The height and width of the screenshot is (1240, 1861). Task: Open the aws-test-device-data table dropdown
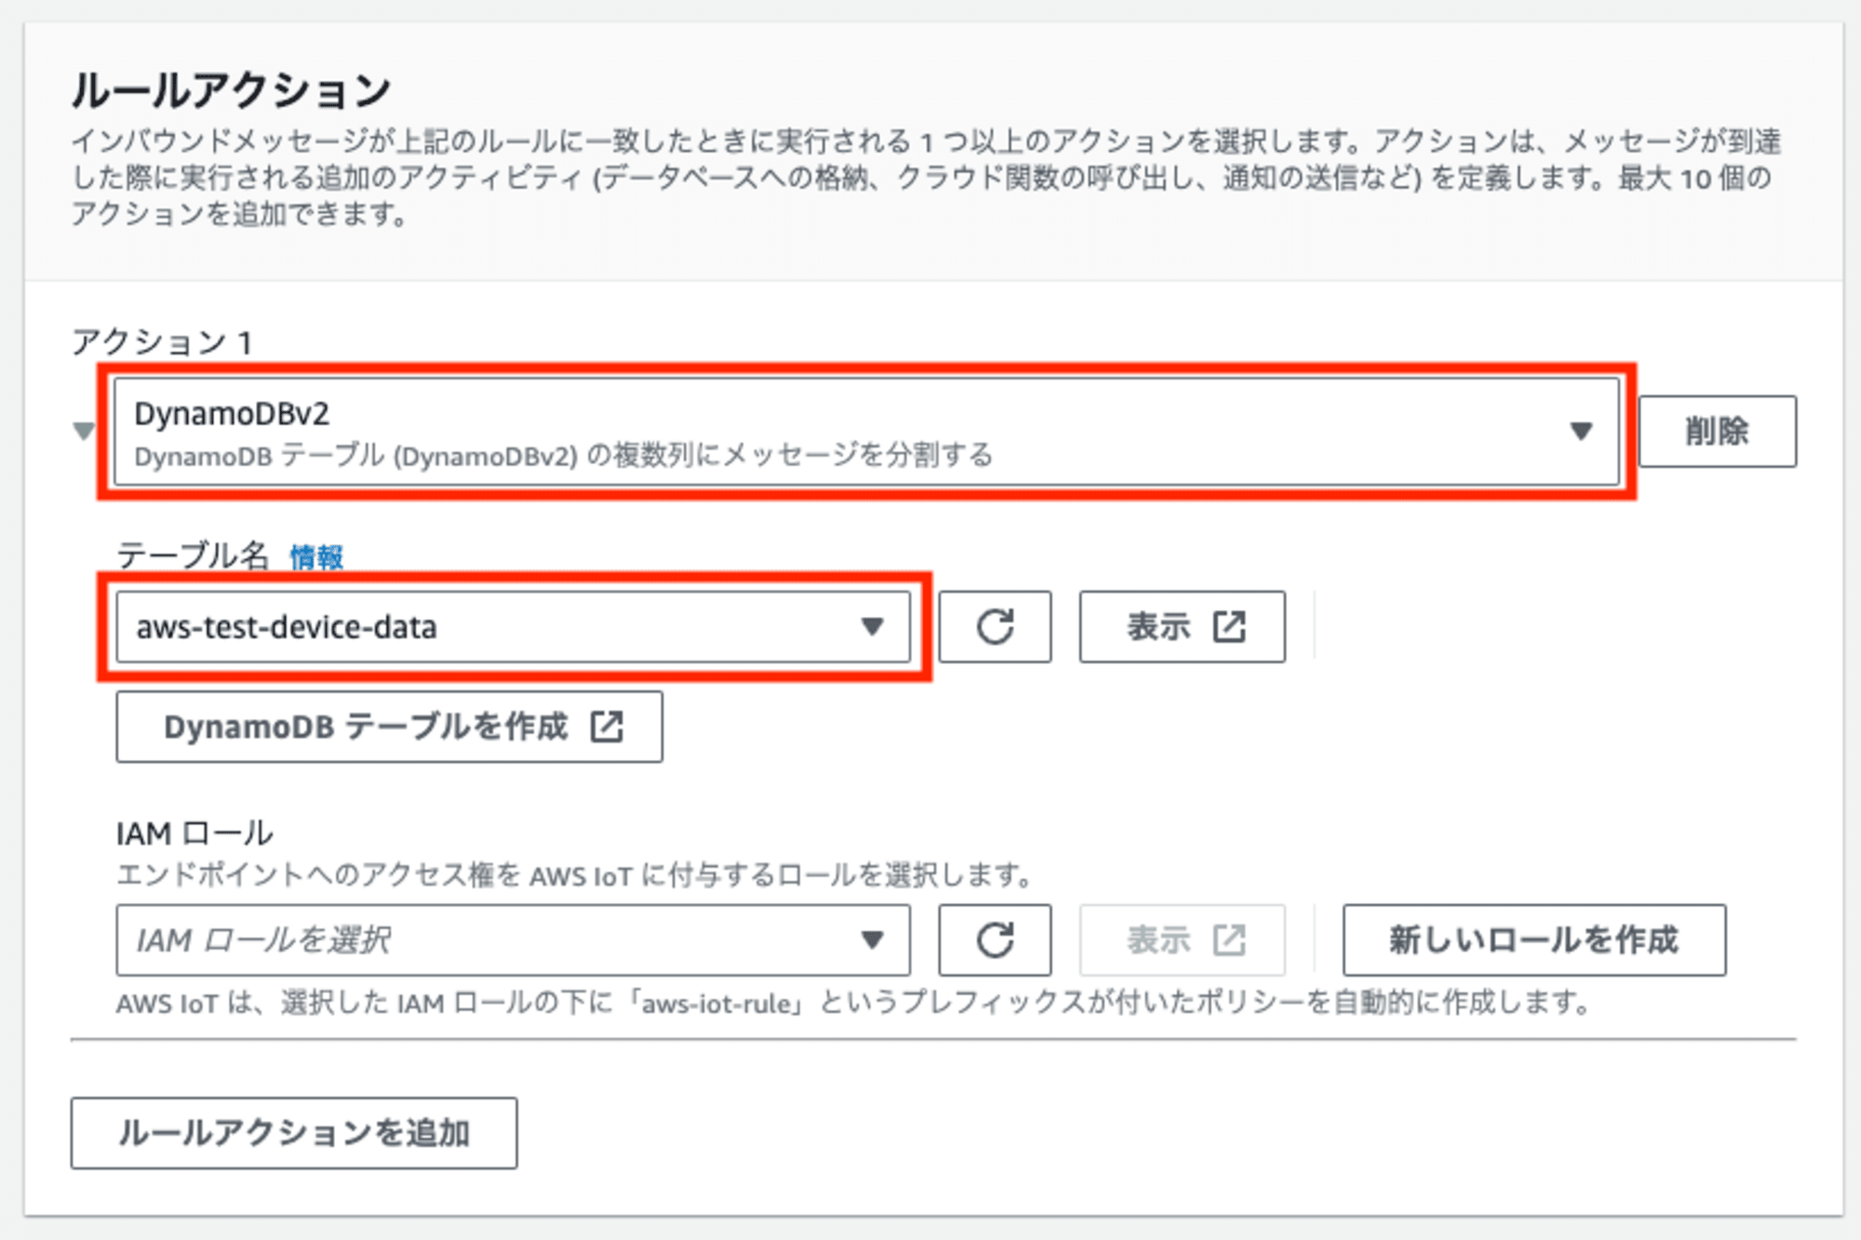(514, 627)
